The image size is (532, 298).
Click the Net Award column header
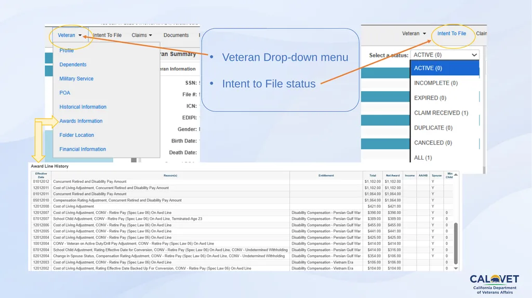[393, 175]
